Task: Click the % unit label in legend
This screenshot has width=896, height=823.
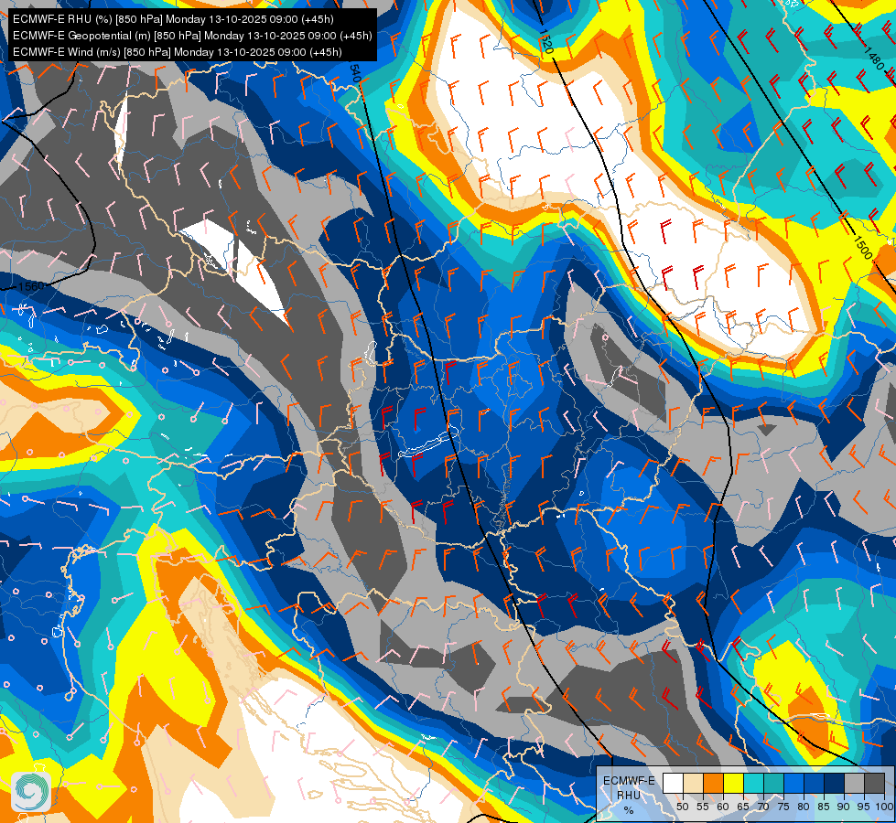Action: click(x=629, y=810)
